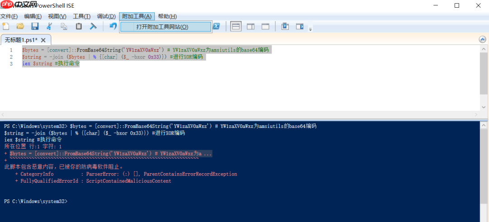This screenshot has width=489, height=222.
Task: Cut selection with the scissors icon
Action: coord(49,27)
